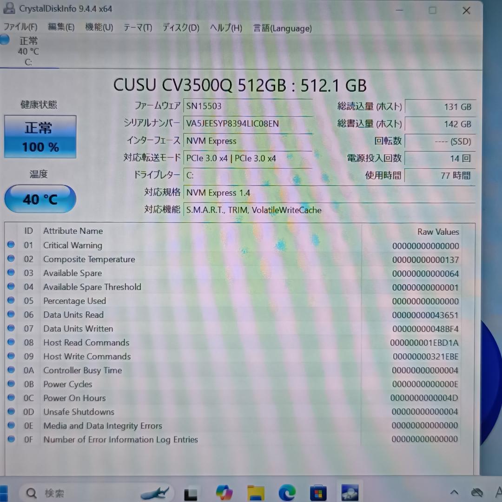
Task: Click raw value 0000000043651
Action: click(x=425, y=315)
